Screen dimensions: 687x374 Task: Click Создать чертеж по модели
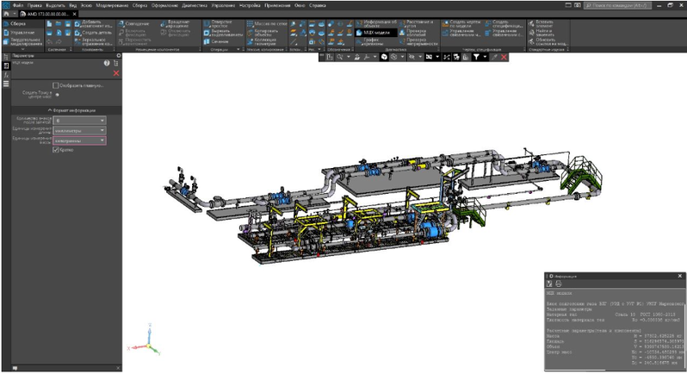pos(461,23)
